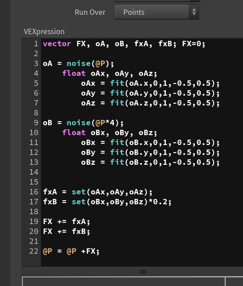This screenshot has height=286, width=243.
Task: Click line 16 'fxA = set(oAx,oAy,oAz);'
Action: 98,192
